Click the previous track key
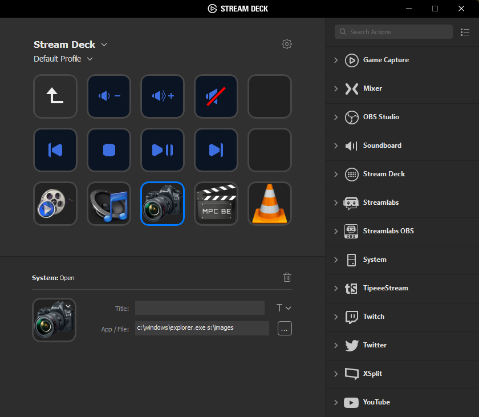The width and height of the screenshot is (479, 417). [x=55, y=150]
